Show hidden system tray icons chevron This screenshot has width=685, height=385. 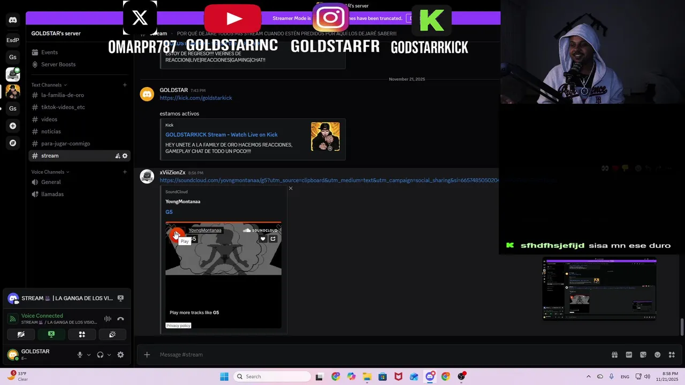coord(589,376)
